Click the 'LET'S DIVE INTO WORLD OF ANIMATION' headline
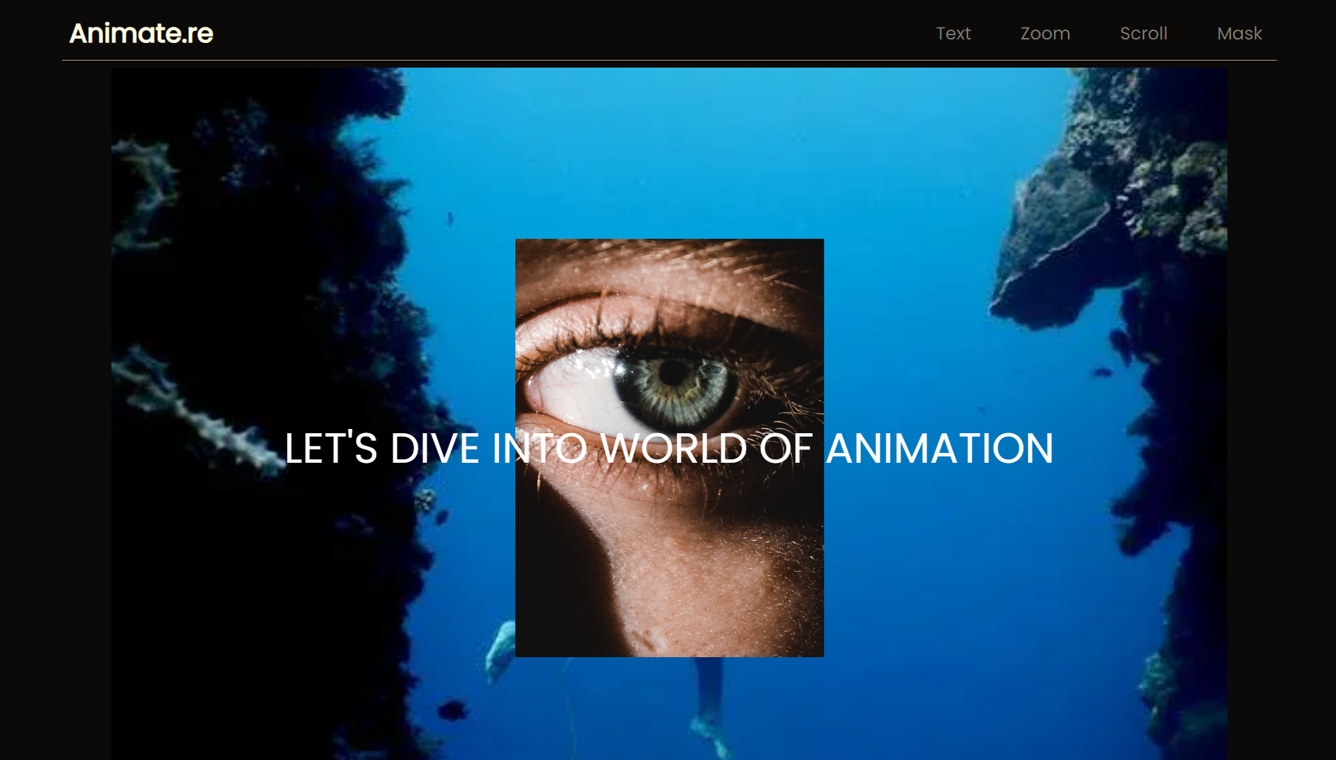Image resolution: width=1336 pixels, height=760 pixels. pyautogui.click(x=669, y=448)
